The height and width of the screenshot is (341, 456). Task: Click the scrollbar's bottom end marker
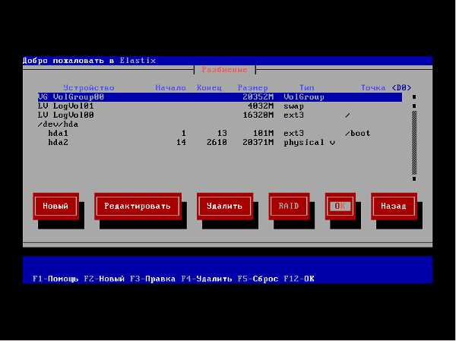coord(414,179)
